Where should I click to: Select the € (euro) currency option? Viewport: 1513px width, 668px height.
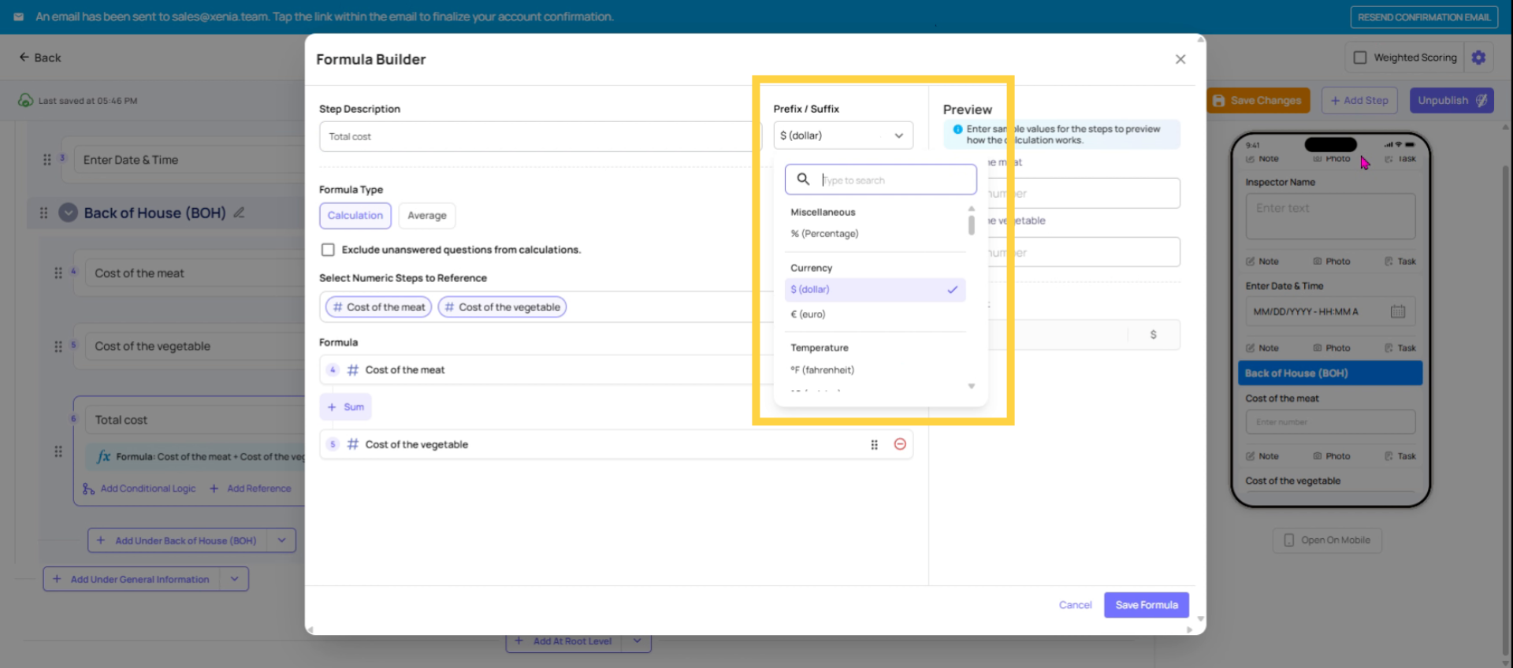click(808, 314)
